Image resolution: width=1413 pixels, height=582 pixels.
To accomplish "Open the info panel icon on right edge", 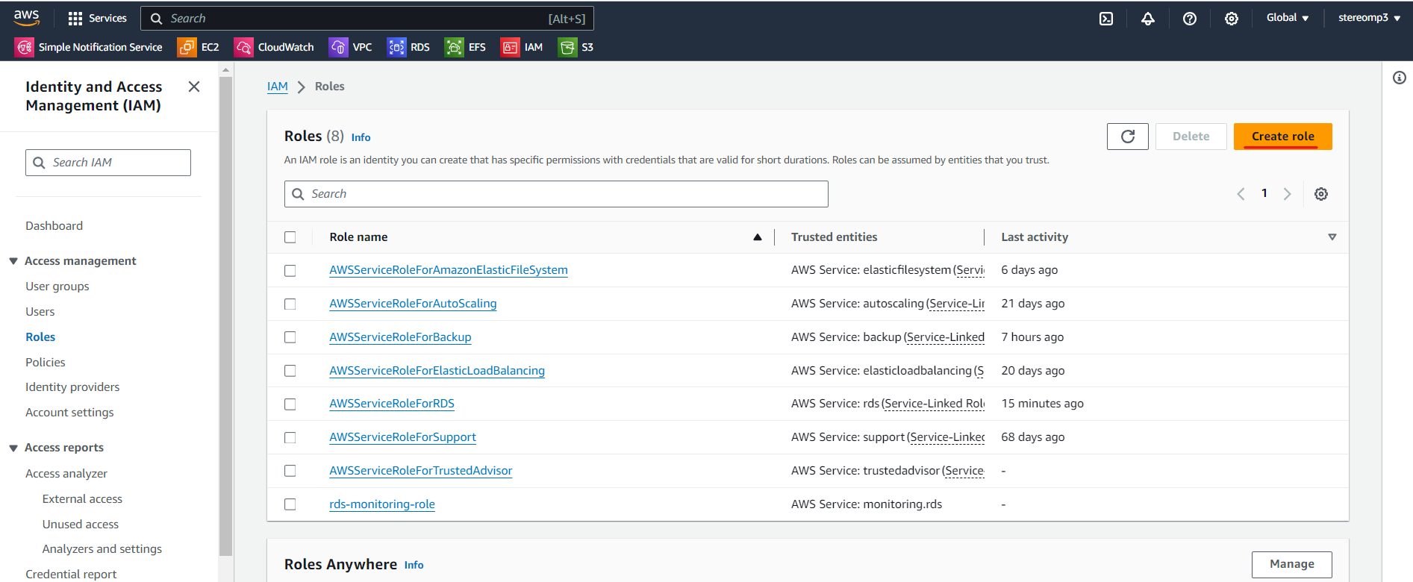I will 1400,78.
